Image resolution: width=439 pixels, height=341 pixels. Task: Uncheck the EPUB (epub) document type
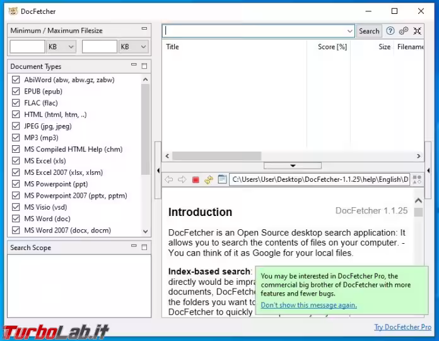[16, 92]
